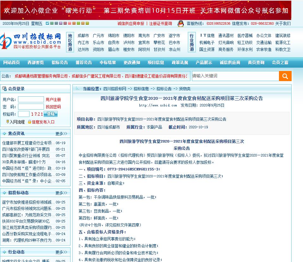Open the 绵阳市 region channel
Image resolution: width=303 pixels, height=262 pixels.
(114, 35)
